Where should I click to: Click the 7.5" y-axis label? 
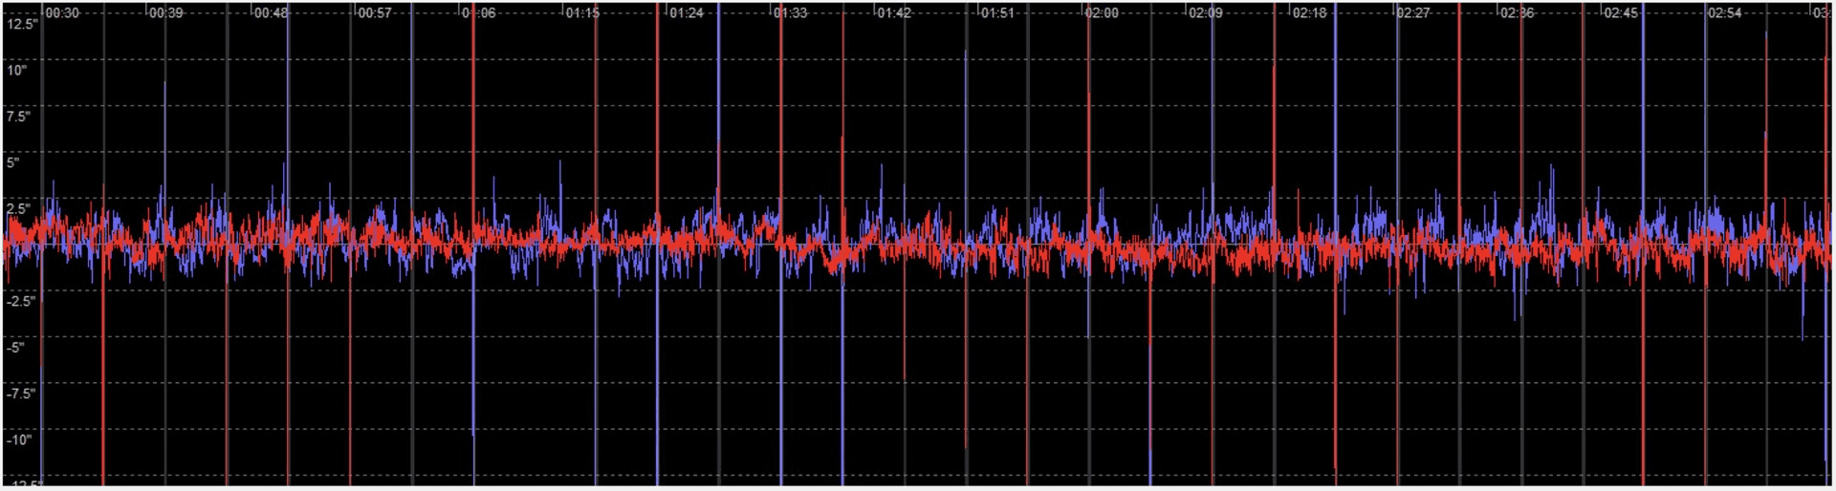[x=19, y=117]
